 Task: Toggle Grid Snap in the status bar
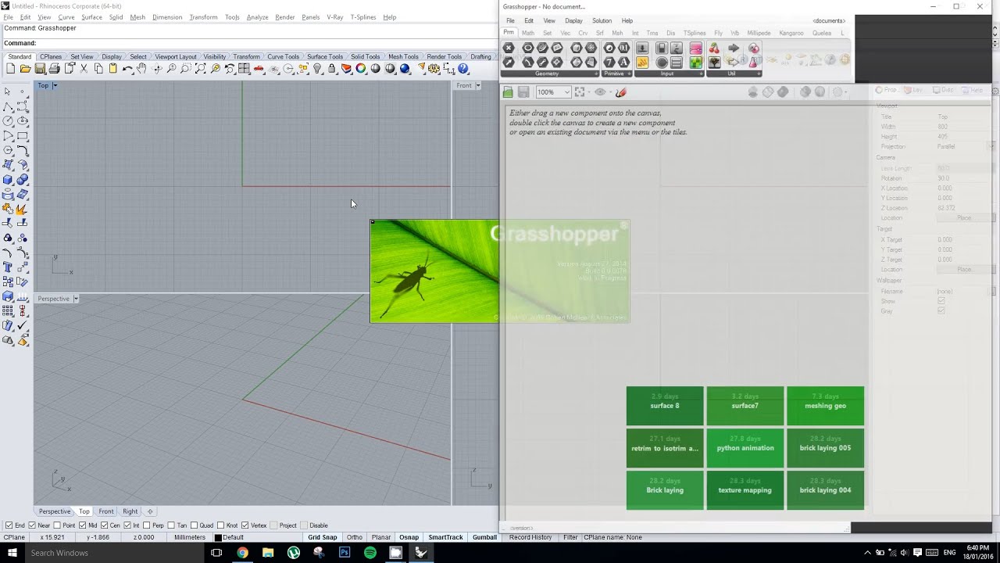tap(322, 537)
